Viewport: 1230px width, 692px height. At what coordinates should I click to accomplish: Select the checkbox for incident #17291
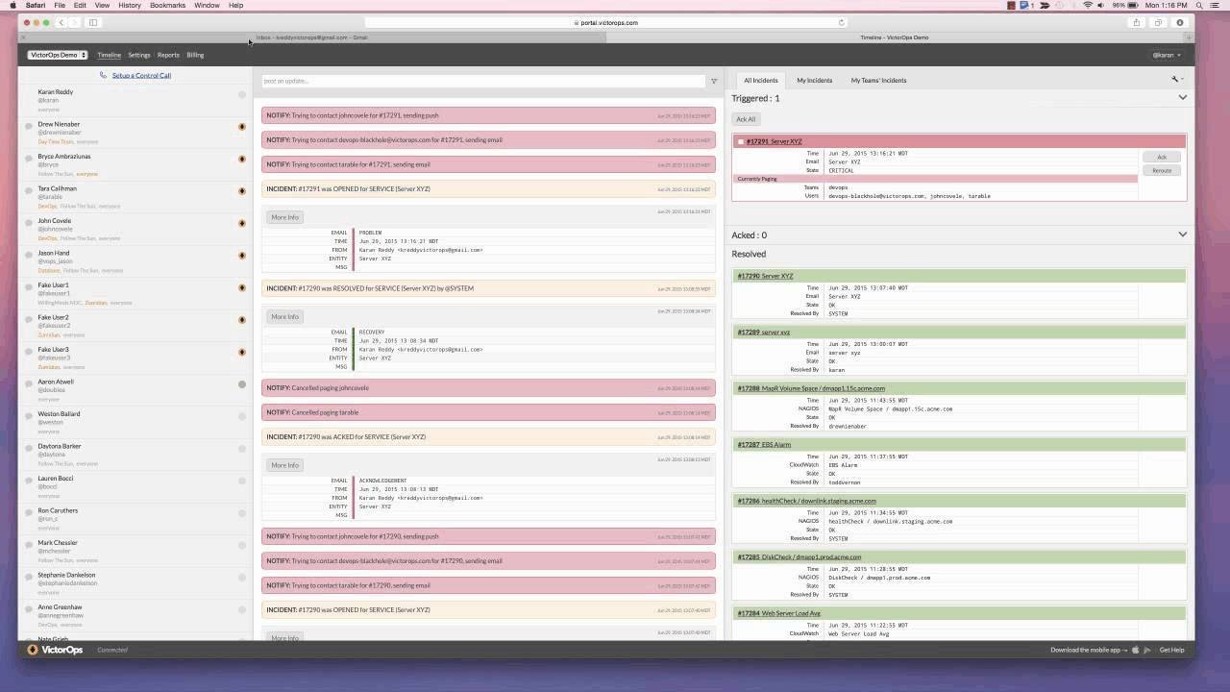740,141
